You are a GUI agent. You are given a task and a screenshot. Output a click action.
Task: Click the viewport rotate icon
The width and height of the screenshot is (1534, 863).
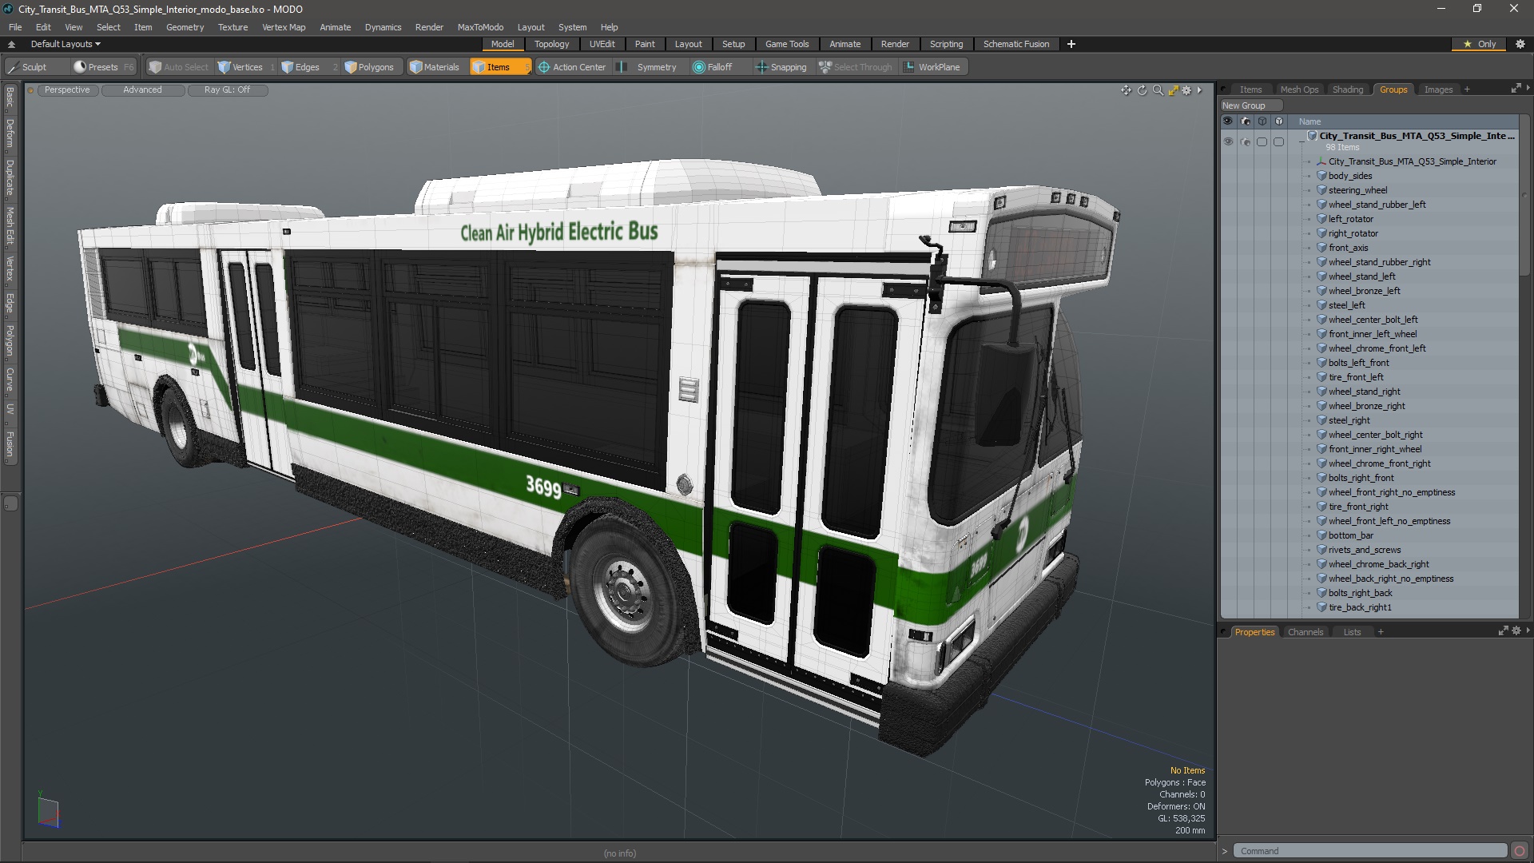(1142, 90)
